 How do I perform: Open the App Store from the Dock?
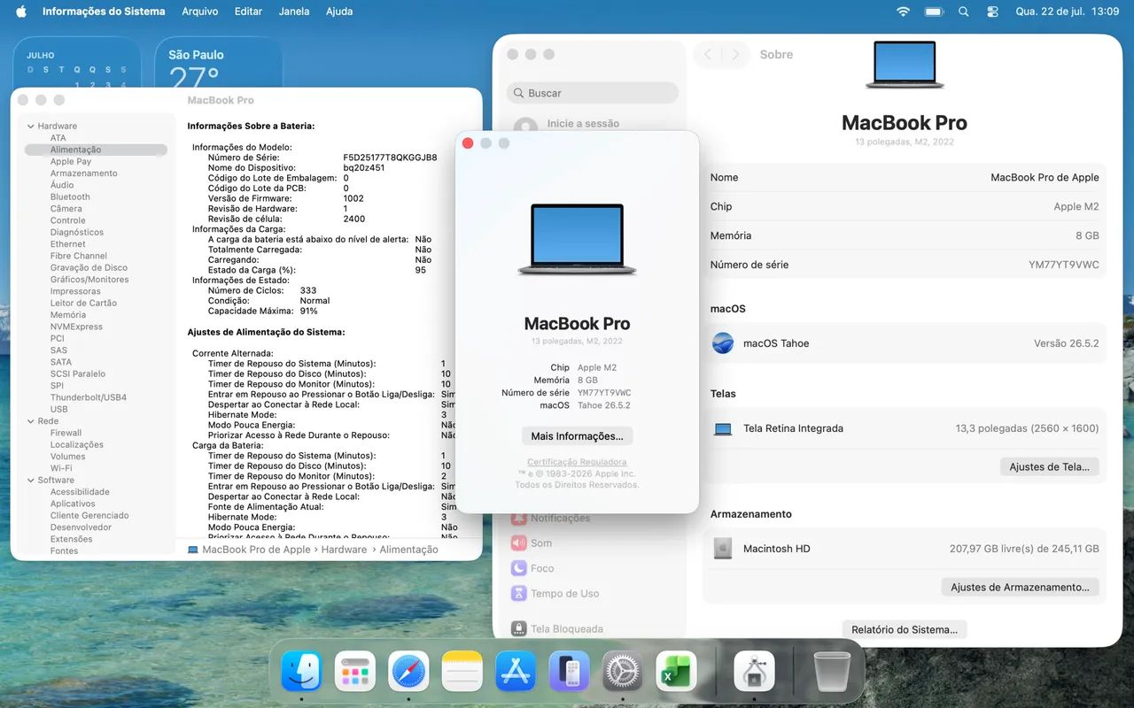tap(516, 672)
